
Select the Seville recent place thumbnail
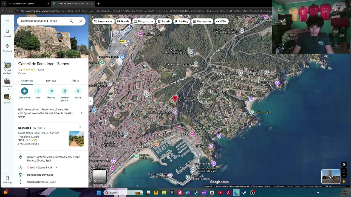coord(7,97)
